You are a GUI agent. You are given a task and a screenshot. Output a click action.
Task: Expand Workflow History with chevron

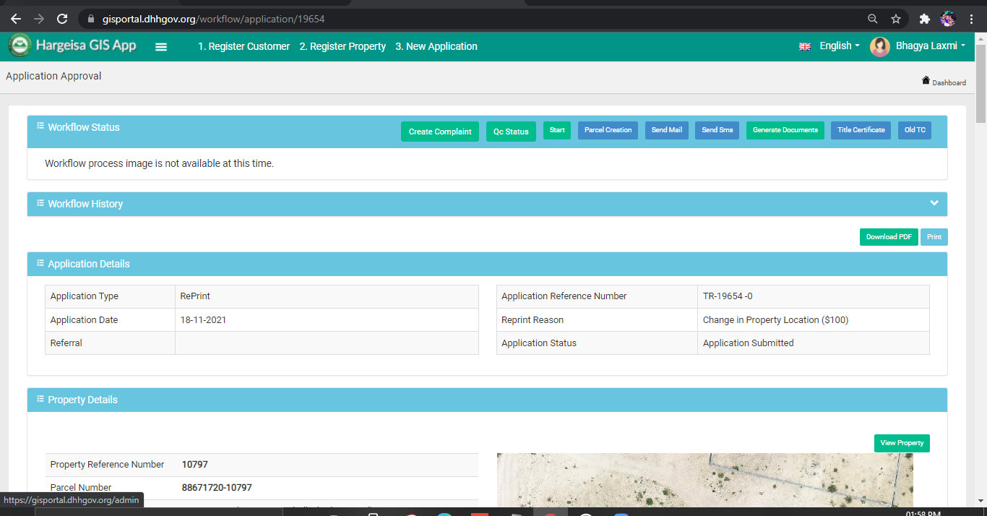[x=934, y=203]
